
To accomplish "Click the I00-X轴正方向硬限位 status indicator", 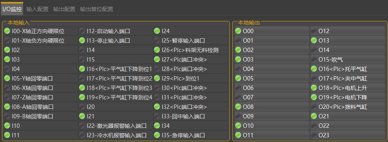I will [7, 31].
